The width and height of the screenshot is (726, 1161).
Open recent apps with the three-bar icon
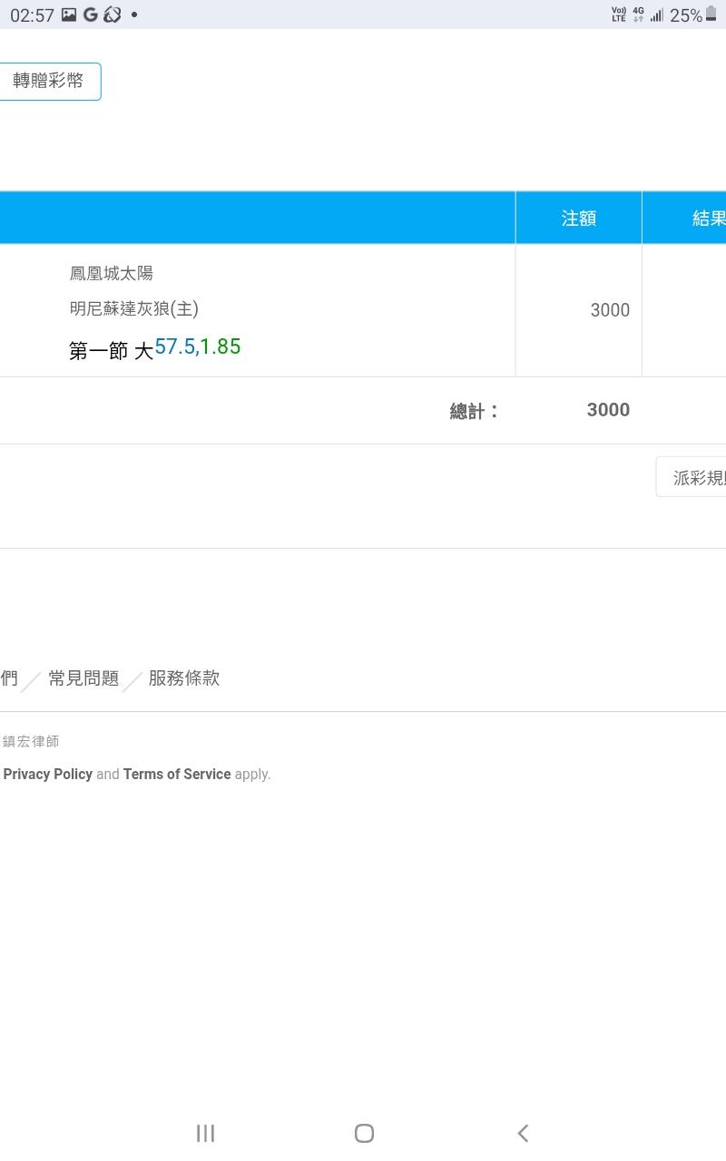point(205,1133)
